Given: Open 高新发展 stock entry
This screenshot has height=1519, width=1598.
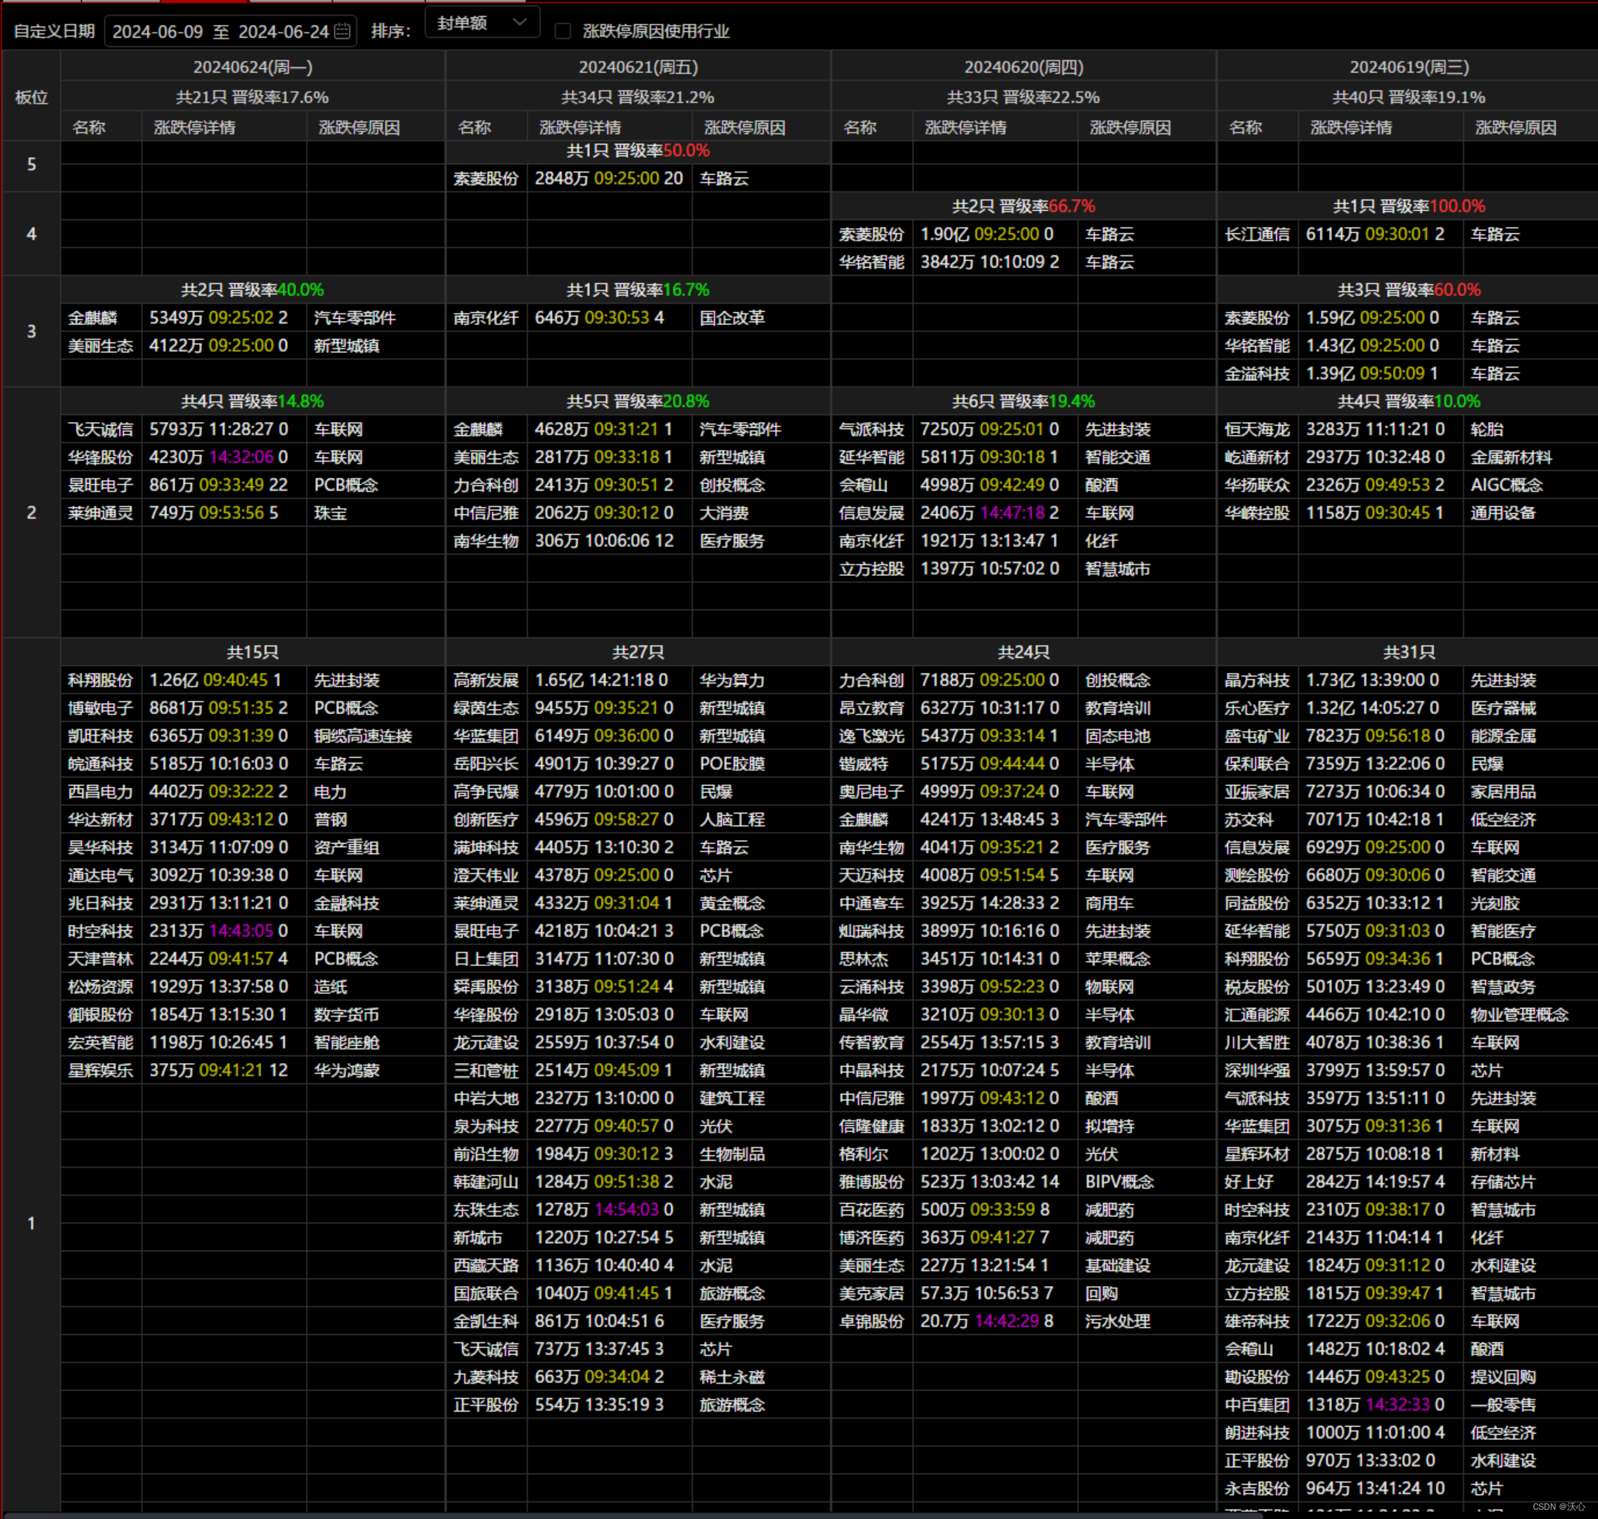Looking at the screenshot, I should pyautogui.click(x=485, y=681).
